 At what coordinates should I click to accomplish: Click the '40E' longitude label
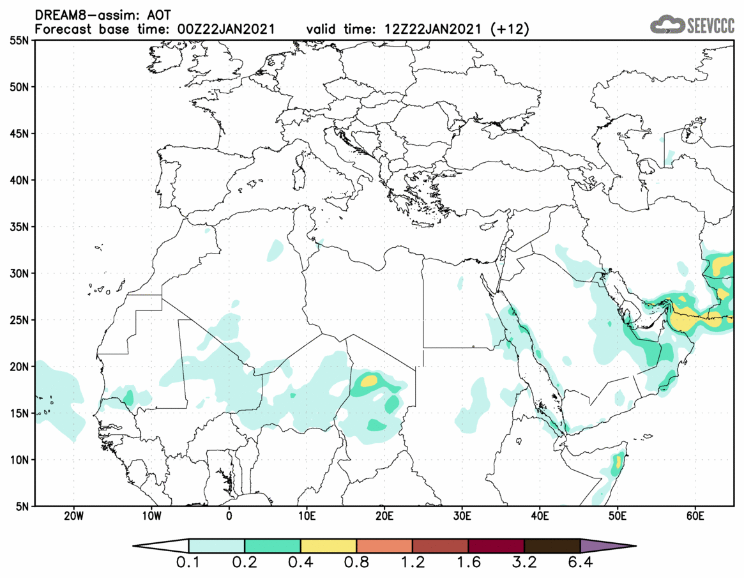540,516
